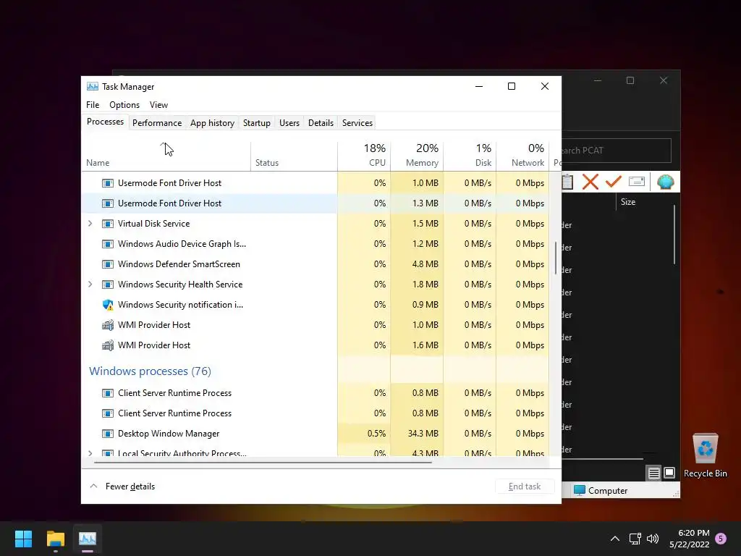Click the volume speaker tray icon
The width and height of the screenshot is (741, 556).
[653, 539]
